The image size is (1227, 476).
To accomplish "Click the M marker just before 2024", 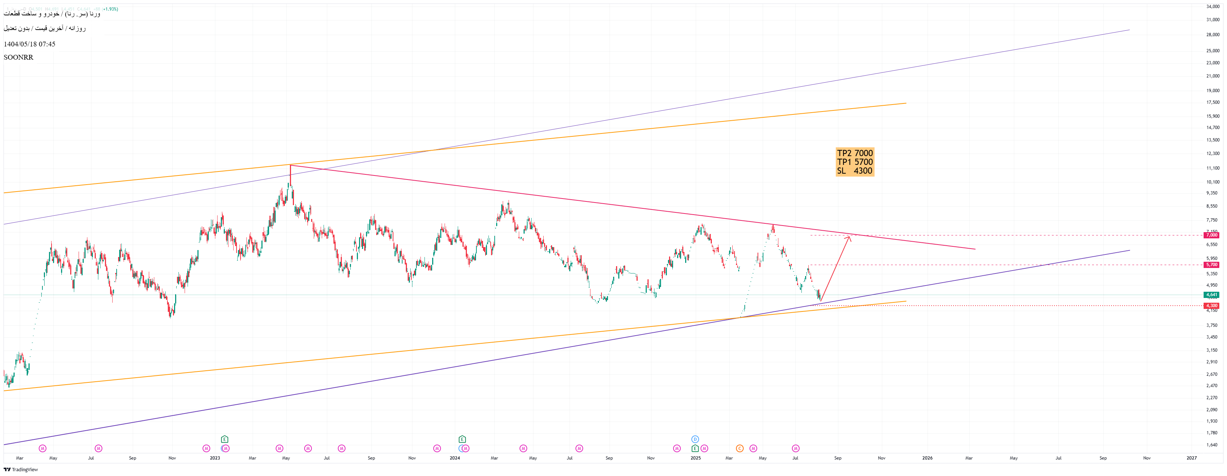I will 437,448.
